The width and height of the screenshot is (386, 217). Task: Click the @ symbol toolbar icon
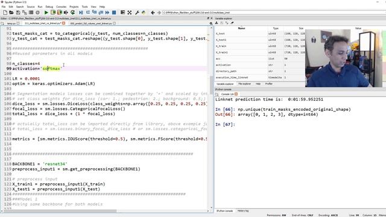[x=37, y=12]
